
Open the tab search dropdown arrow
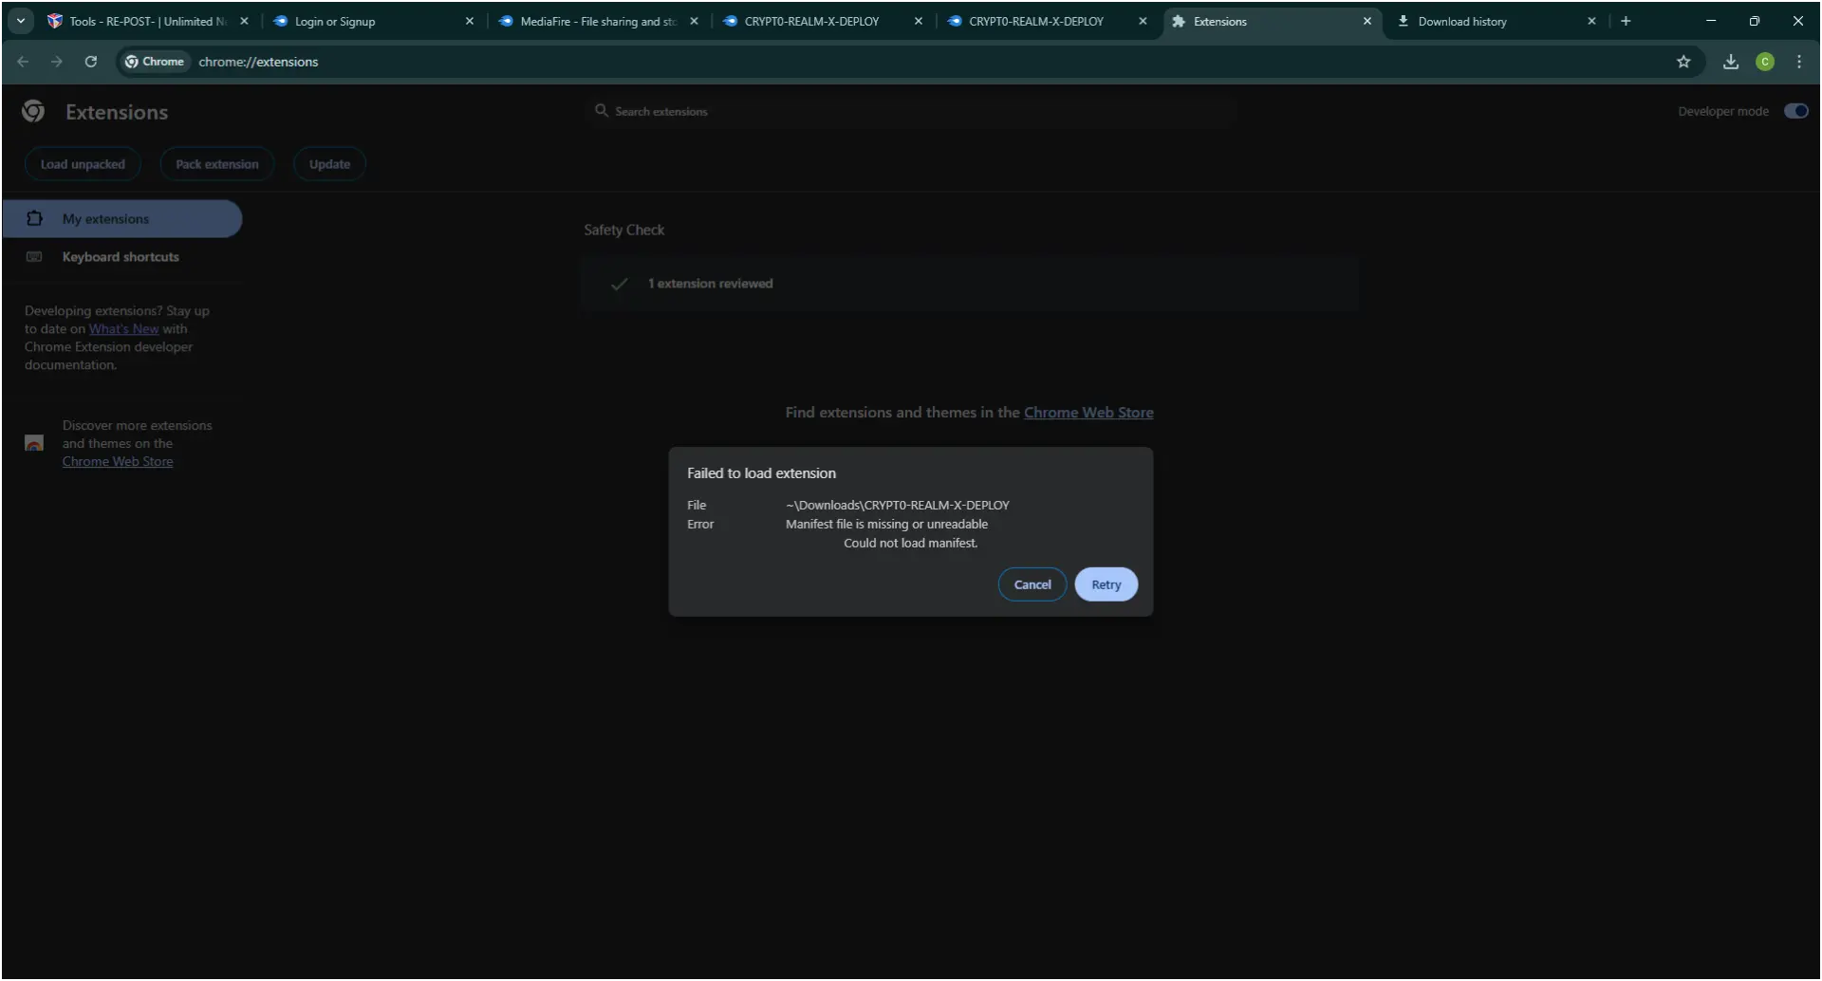click(20, 21)
